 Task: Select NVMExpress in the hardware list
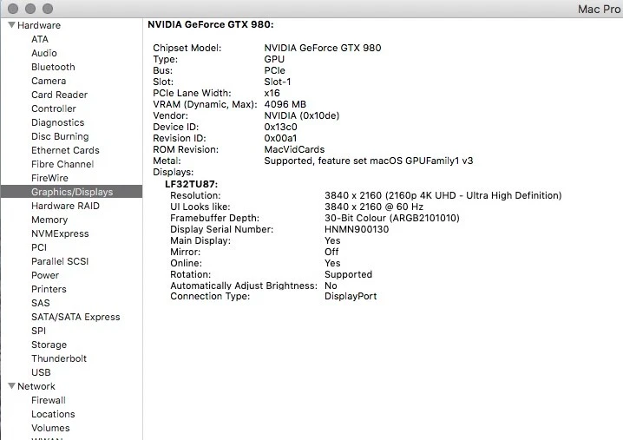[60, 233]
